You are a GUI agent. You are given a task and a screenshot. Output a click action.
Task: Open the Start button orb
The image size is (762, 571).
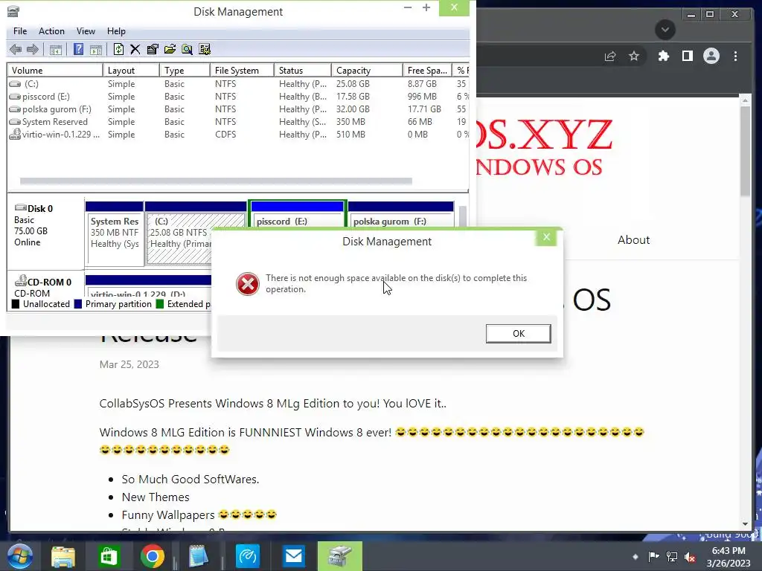19,556
